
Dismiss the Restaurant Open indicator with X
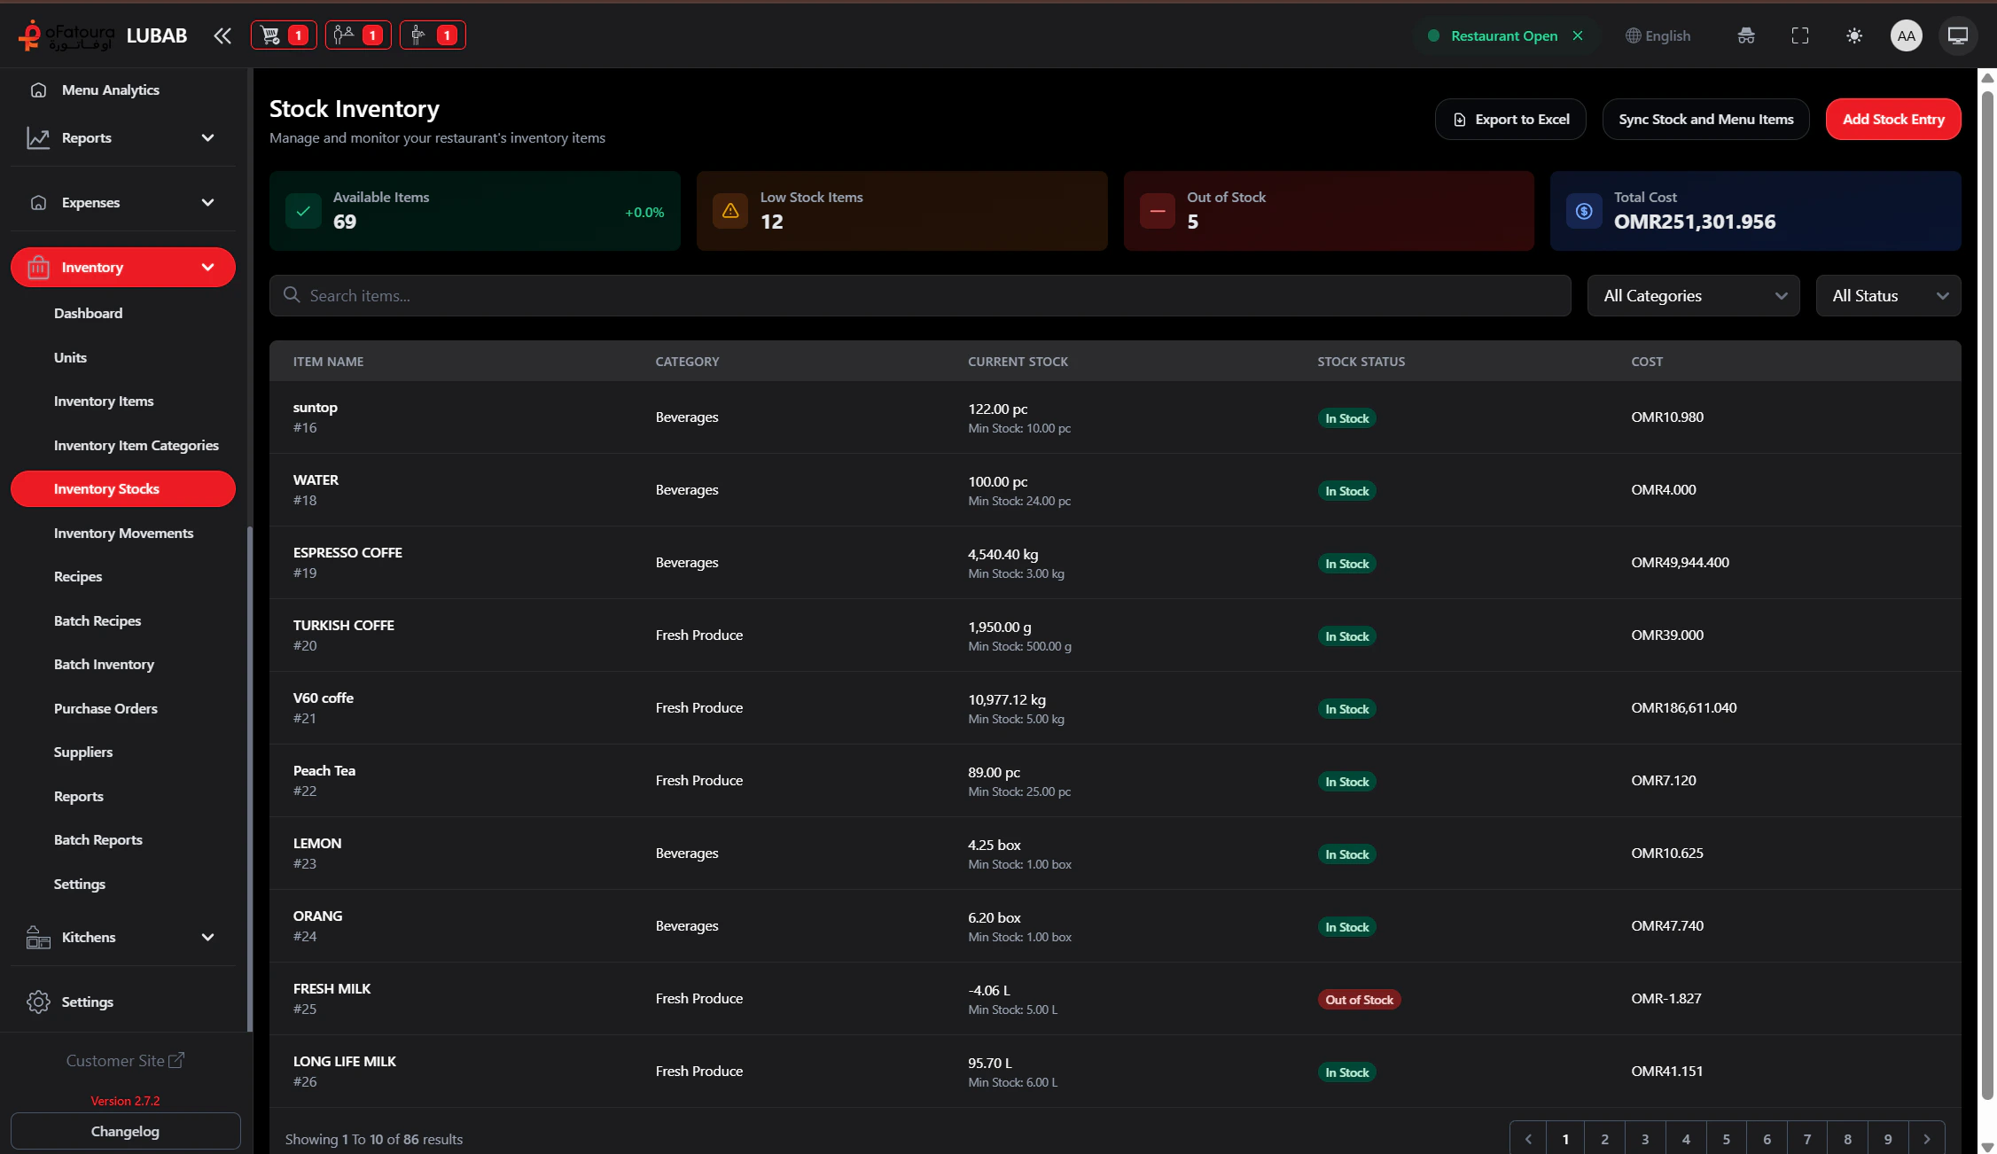[1579, 35]
